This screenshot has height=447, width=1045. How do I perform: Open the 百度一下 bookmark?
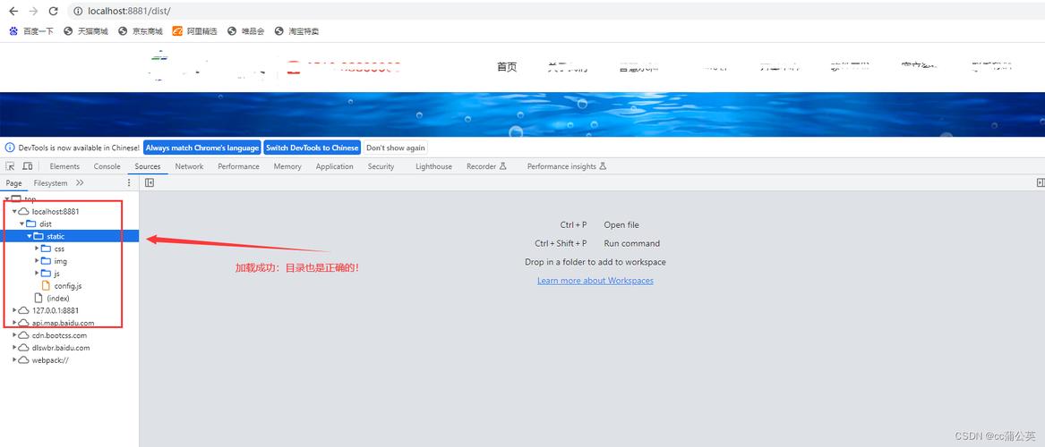(31, 30)
